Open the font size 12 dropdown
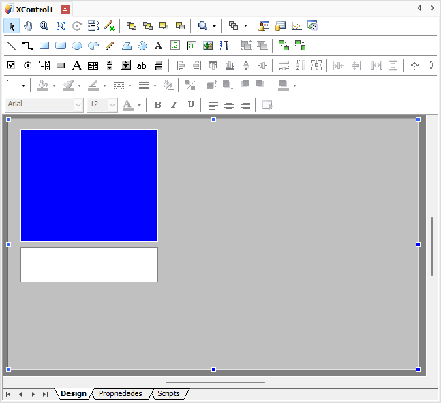Image resolution: width=441 pixels, height=403 pixels. pyautogui.click(x=112, y=105)
